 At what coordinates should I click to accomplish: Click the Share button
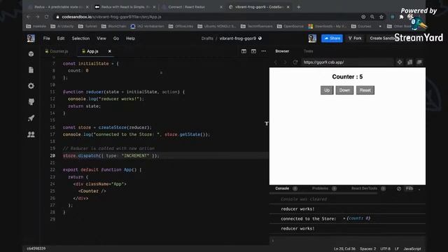(332, 38)
